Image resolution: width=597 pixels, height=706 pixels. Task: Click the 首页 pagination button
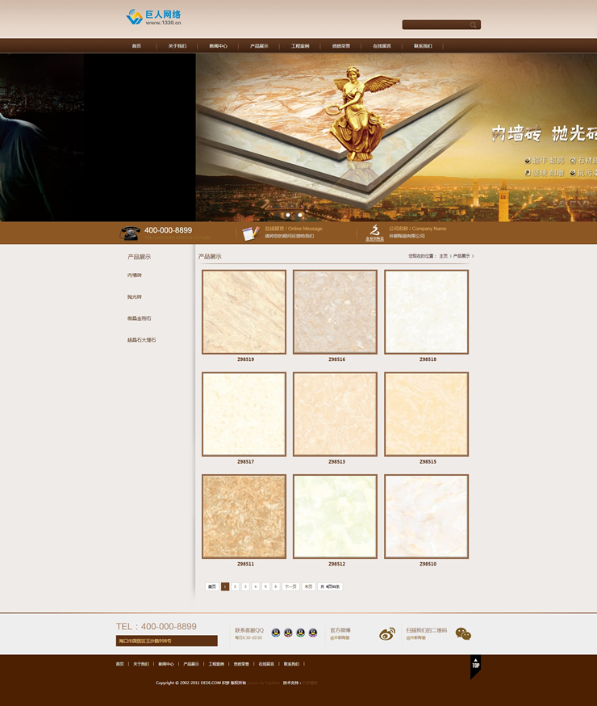point(211,586)
